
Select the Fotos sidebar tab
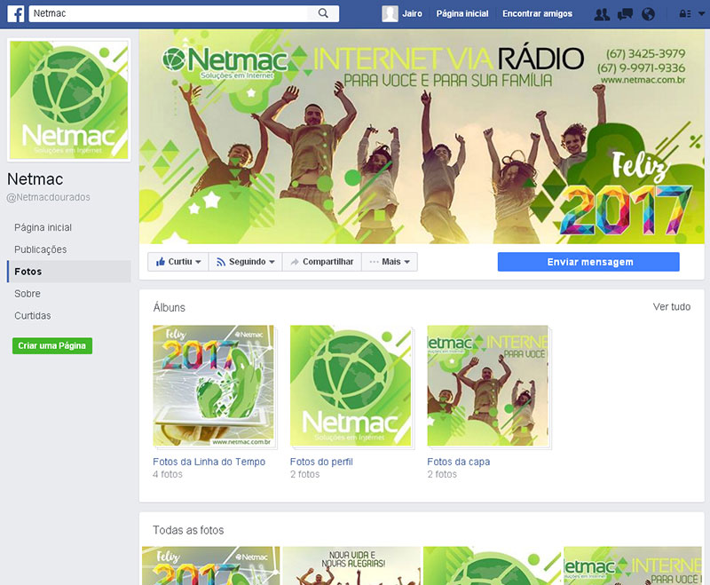point(69,272)
